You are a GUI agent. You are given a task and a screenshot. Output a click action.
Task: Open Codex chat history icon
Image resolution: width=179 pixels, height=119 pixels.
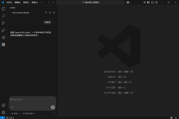[46, 12]
